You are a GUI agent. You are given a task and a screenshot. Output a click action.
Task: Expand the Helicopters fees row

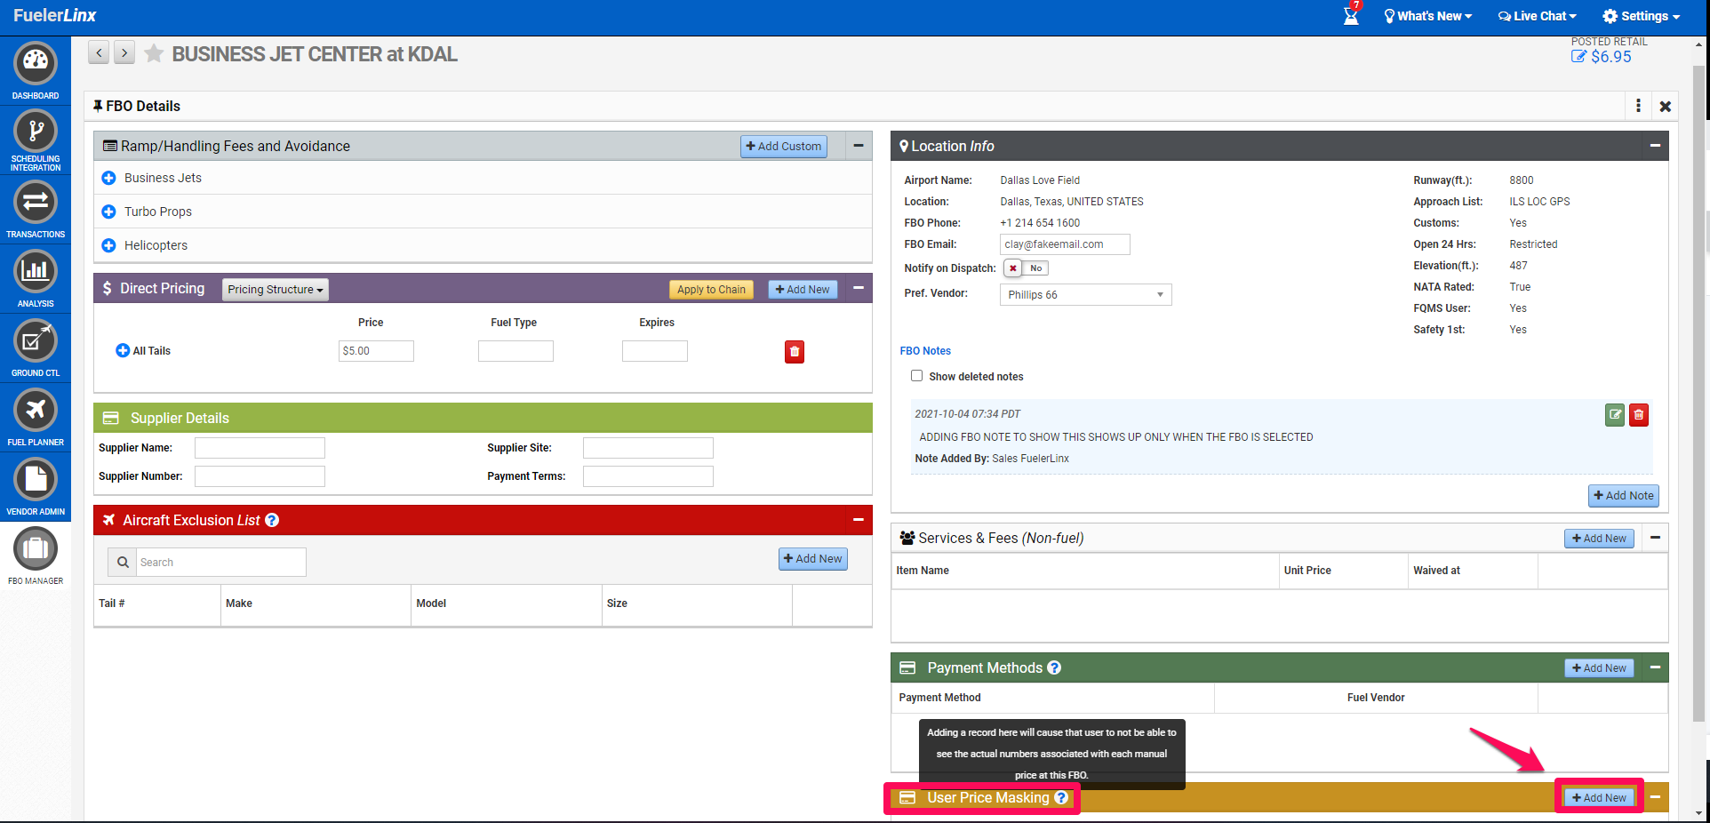tap(108, 245)
